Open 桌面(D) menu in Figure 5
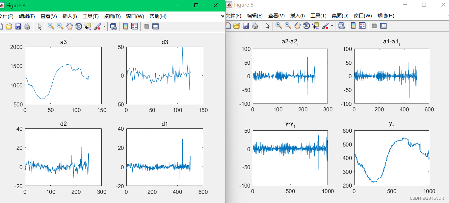 [340, 16]
